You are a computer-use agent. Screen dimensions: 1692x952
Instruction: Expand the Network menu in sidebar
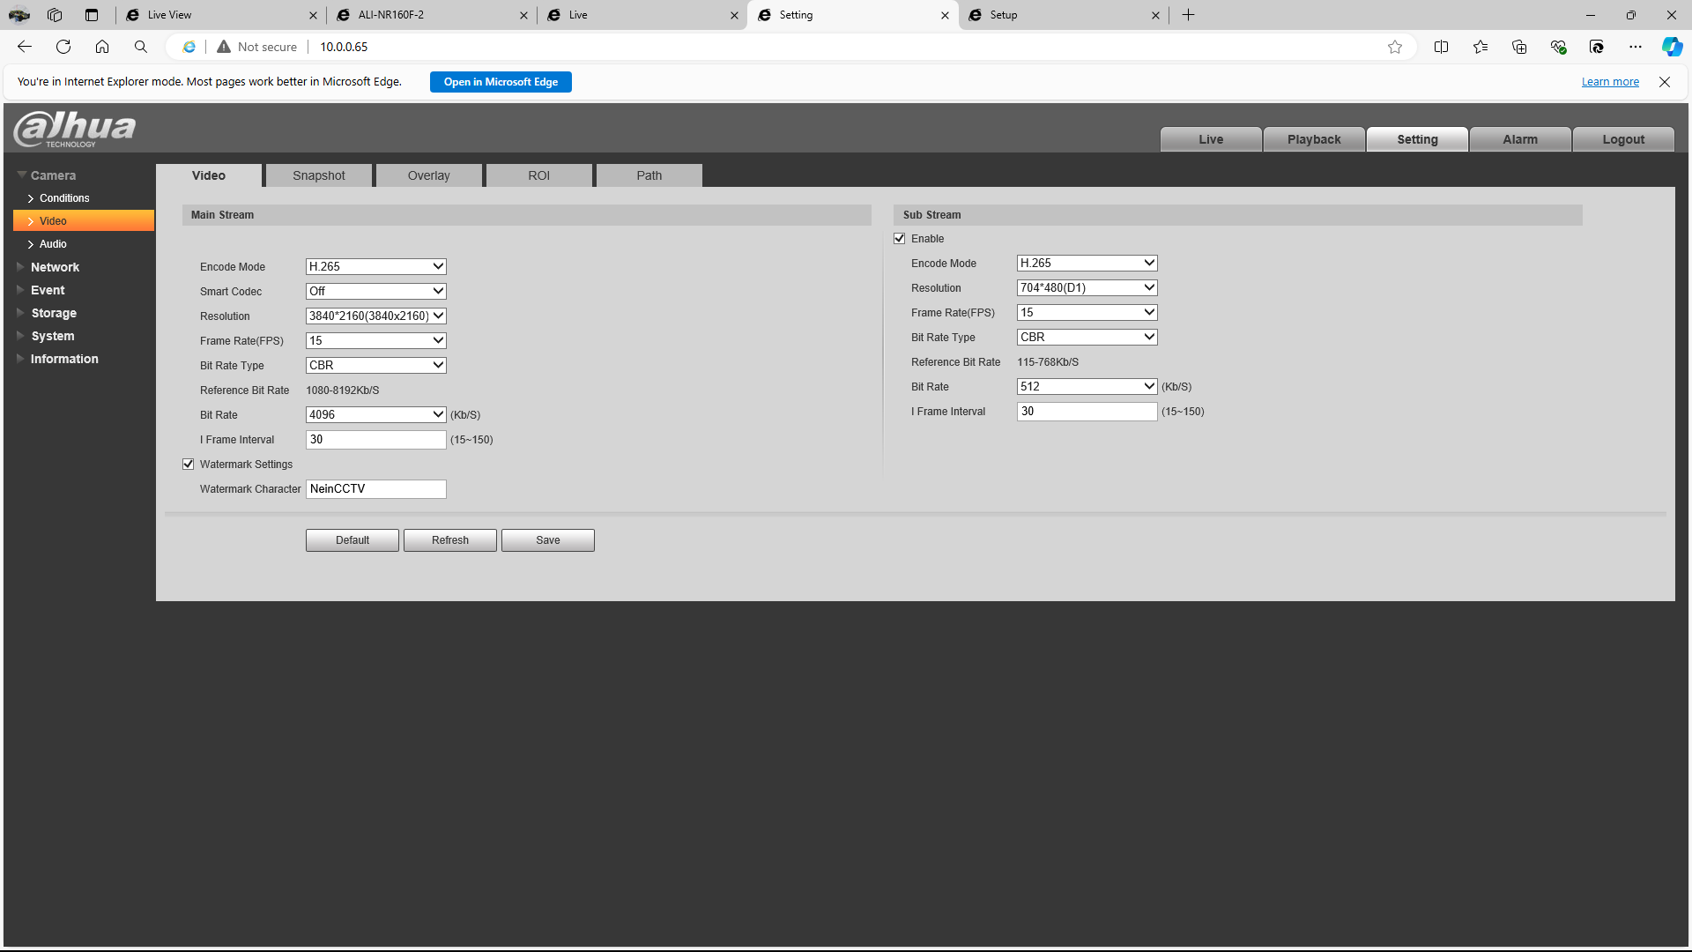(x=55, y=267)
